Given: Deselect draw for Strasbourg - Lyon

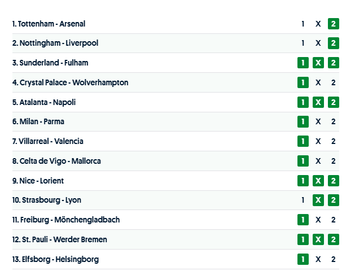Looking at the screenshot, I should (x=318, y=200).
